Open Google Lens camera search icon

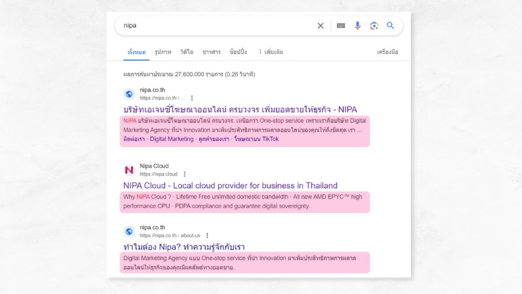[x=374, y=25]
